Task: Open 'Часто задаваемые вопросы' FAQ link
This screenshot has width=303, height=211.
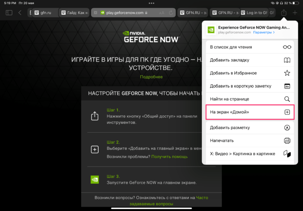Action: 169,201
